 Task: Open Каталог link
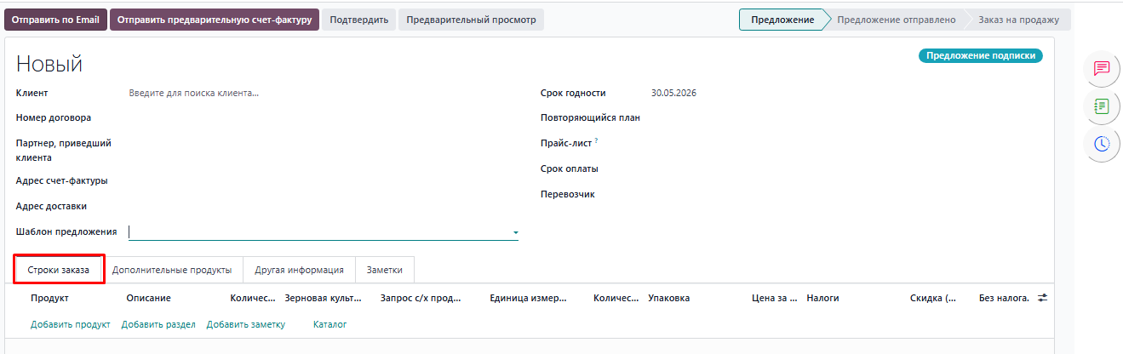pyautogui.click(x=329, y=324)
